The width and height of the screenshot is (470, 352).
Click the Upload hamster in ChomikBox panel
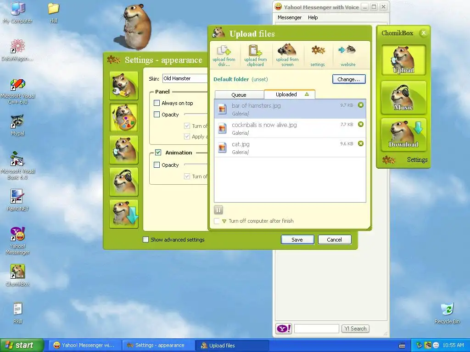403,60
